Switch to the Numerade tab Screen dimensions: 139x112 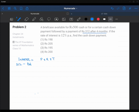[x=35, y=14]
